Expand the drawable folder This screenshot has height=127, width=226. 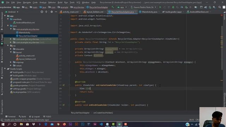11,49
